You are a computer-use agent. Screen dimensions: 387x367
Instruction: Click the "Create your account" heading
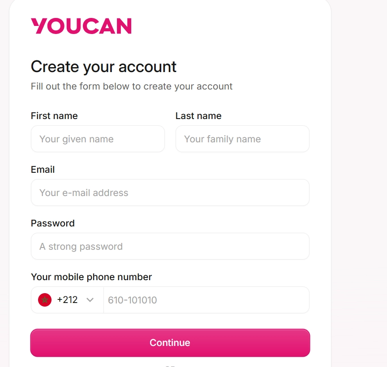coord(103,67)
